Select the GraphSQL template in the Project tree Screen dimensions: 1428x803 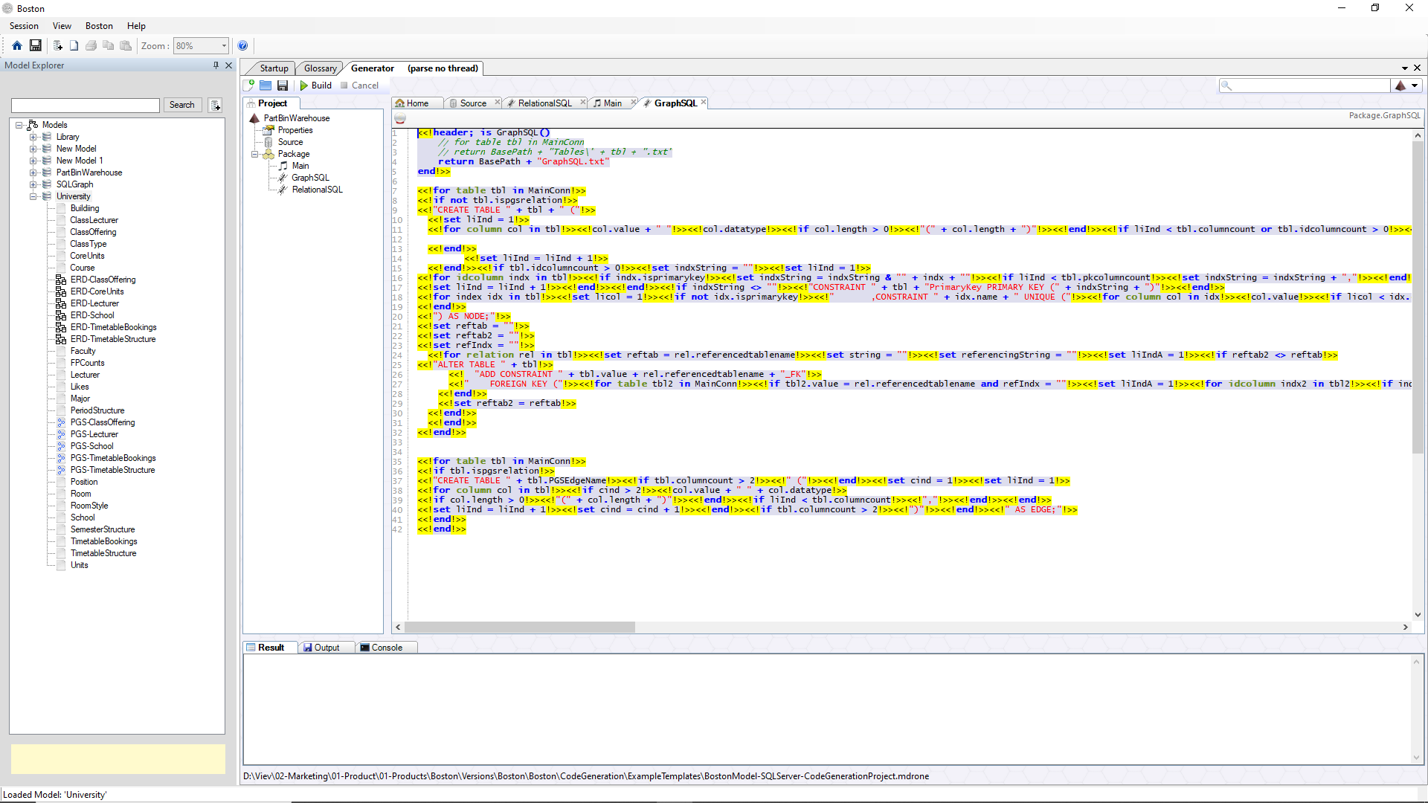[310, 178]
